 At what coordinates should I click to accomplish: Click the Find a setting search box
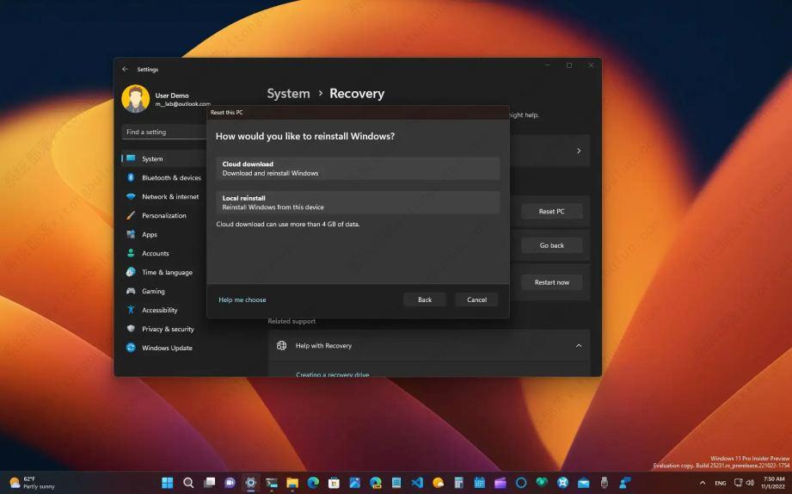pos(163,133)
